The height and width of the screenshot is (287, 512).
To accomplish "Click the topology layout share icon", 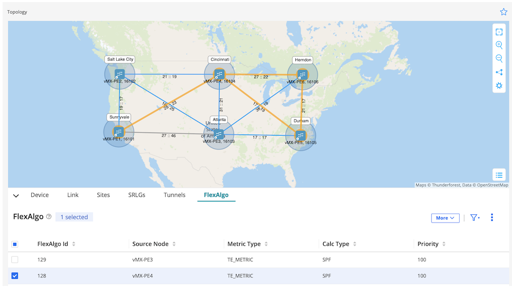I will pos(499,72).
